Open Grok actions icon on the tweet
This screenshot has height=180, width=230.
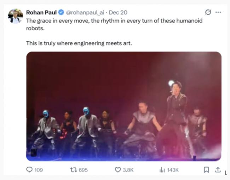(208, 13)
